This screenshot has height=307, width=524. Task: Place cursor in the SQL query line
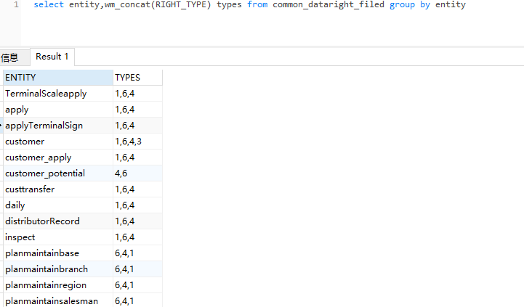coord(249,4)
